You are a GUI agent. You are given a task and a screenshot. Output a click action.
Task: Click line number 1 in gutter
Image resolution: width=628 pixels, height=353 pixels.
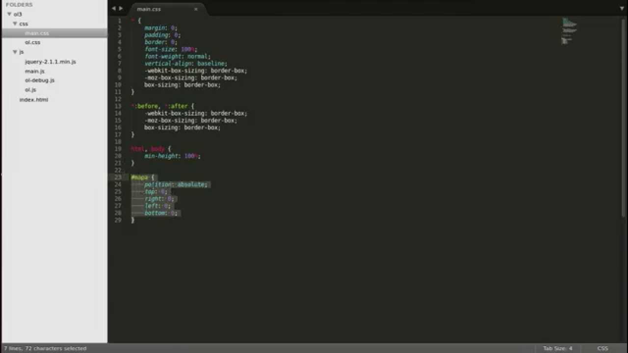[119, 21]
